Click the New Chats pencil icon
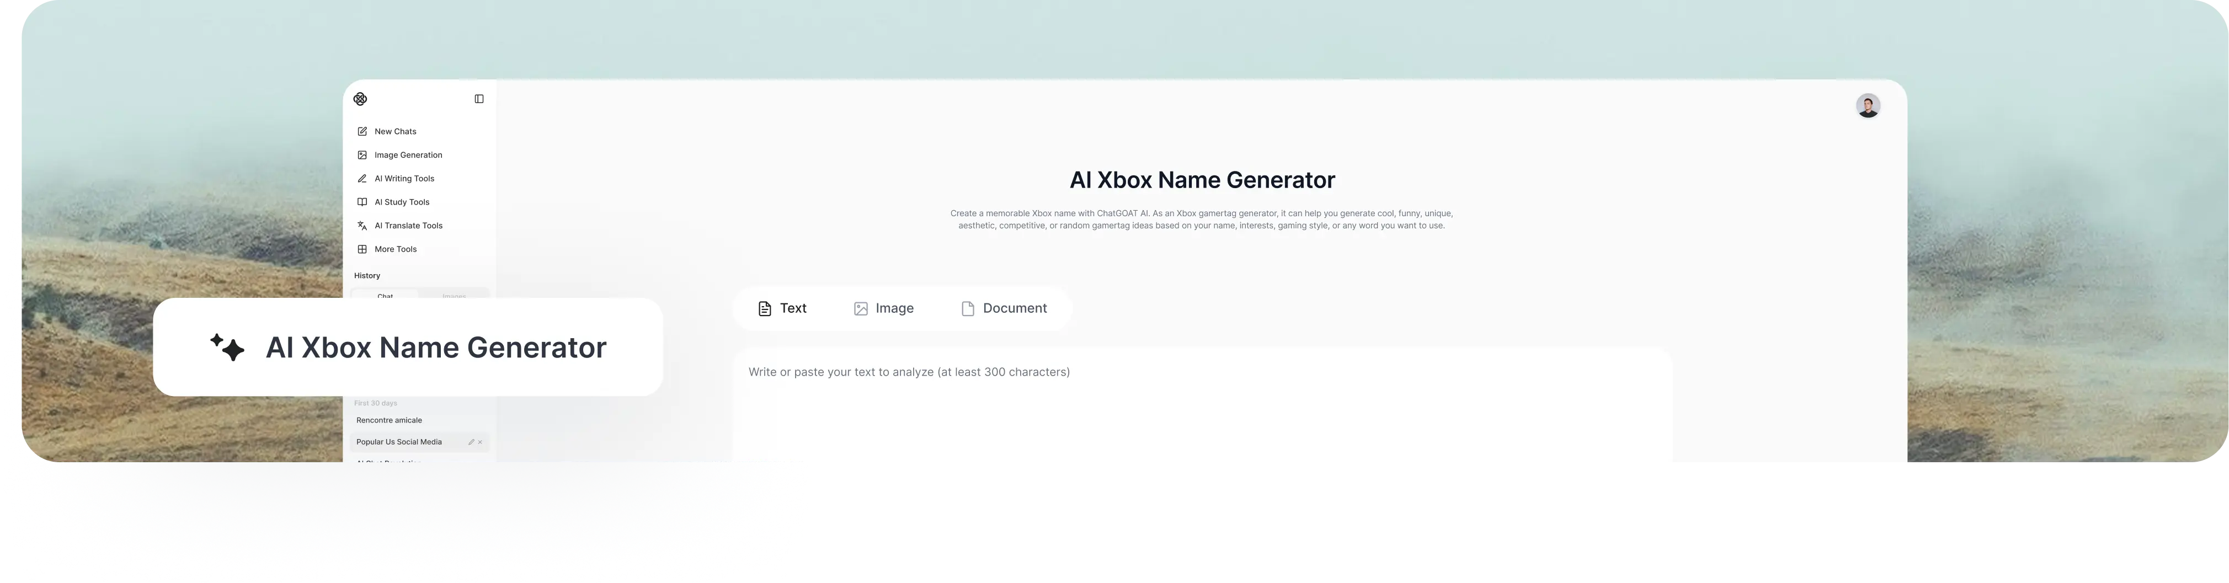The image size is (2229, 583). pyautogui.click(x=362, y=131)
